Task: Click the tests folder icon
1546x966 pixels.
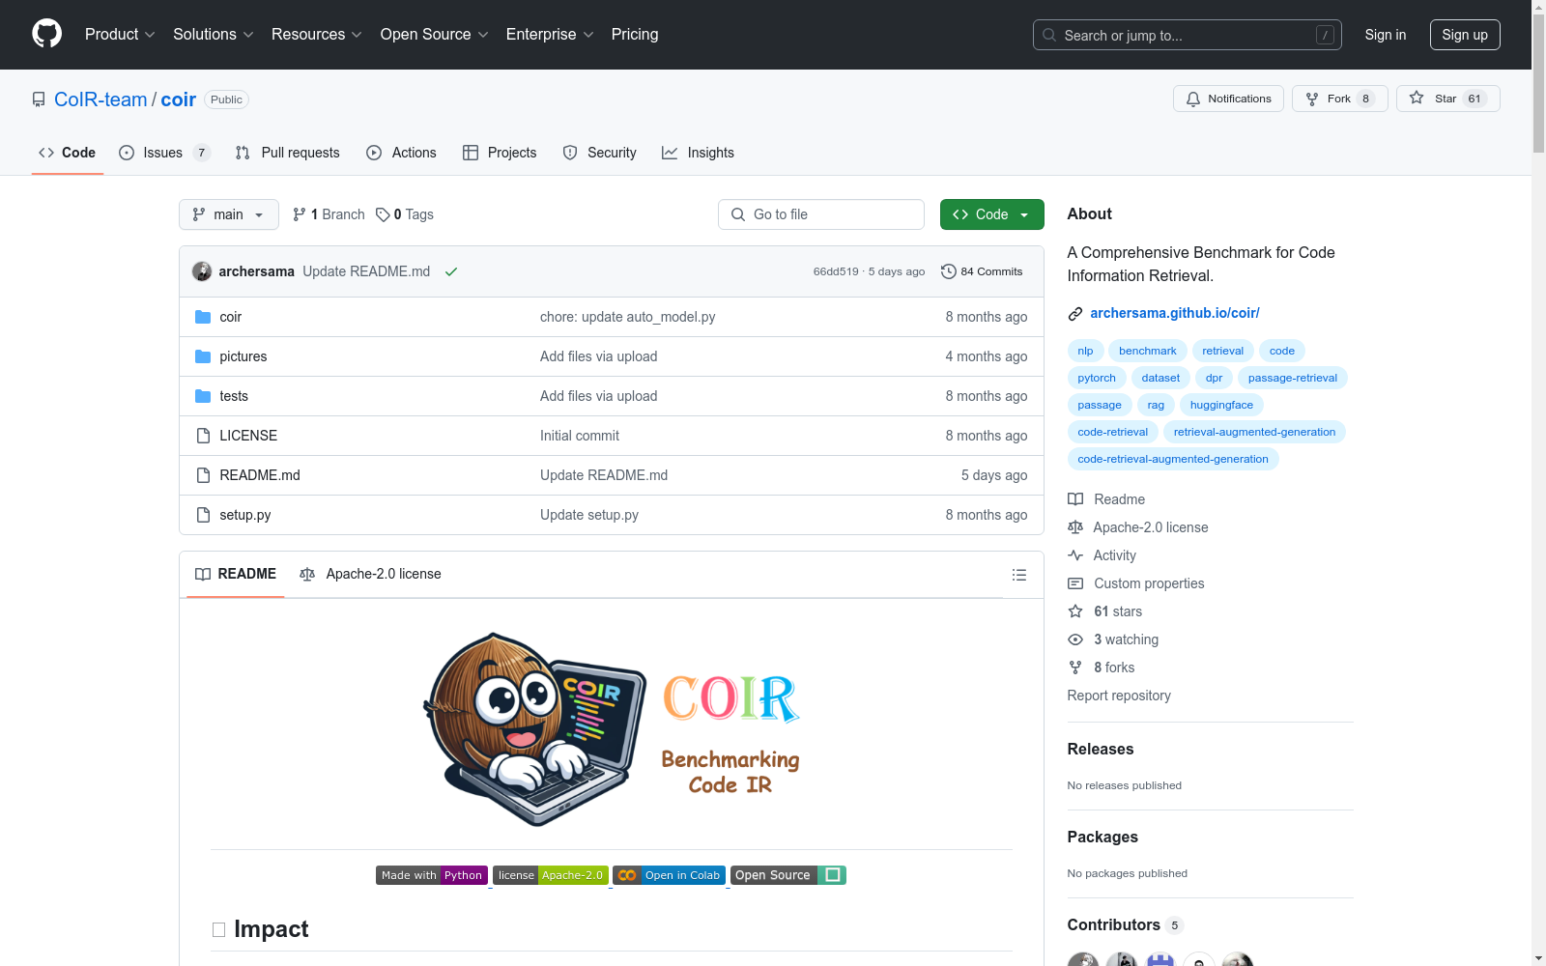Action: [203, 396]
